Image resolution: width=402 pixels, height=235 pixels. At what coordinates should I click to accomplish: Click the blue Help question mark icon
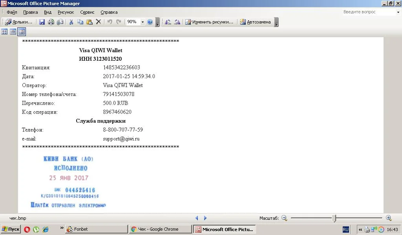point(150,22)
